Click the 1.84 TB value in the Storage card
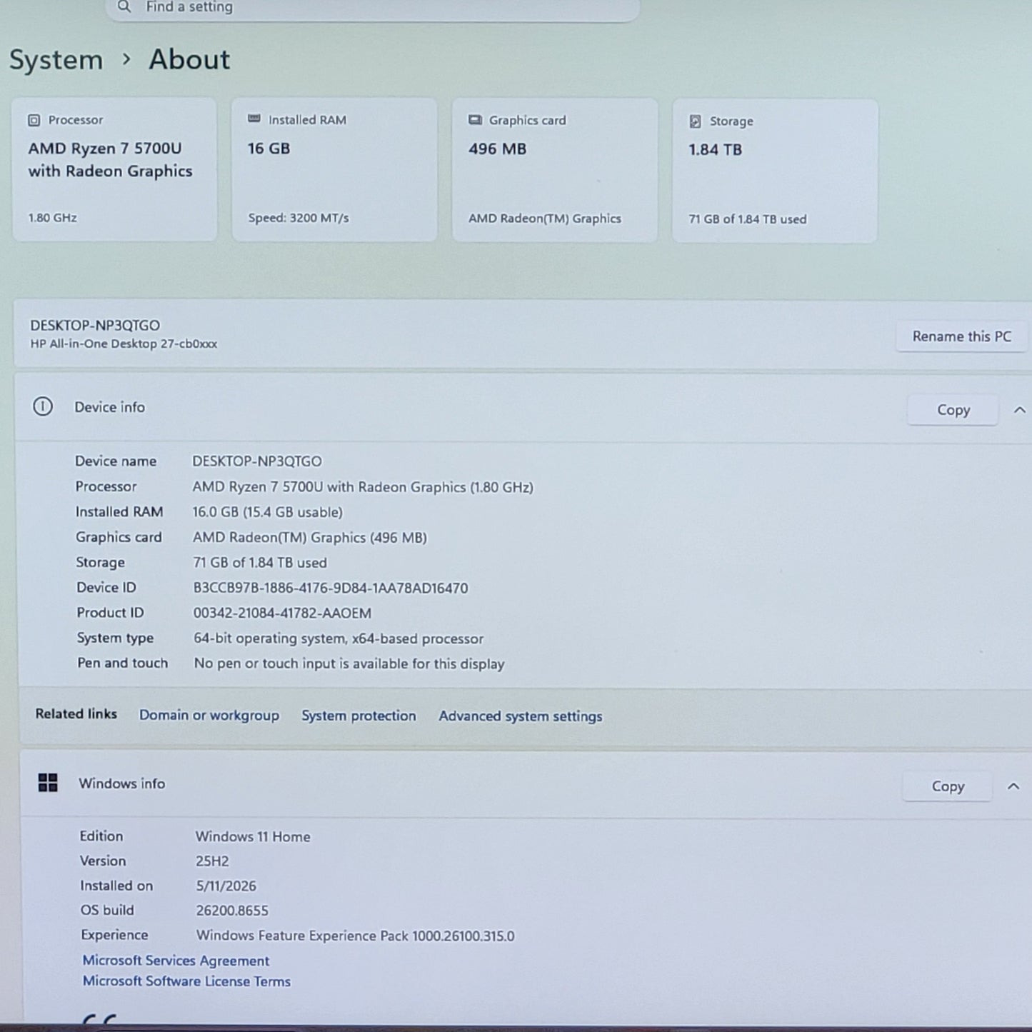 [715, 150]
